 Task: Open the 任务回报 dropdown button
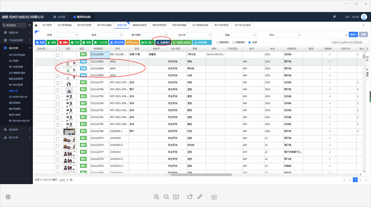(202, 42)
